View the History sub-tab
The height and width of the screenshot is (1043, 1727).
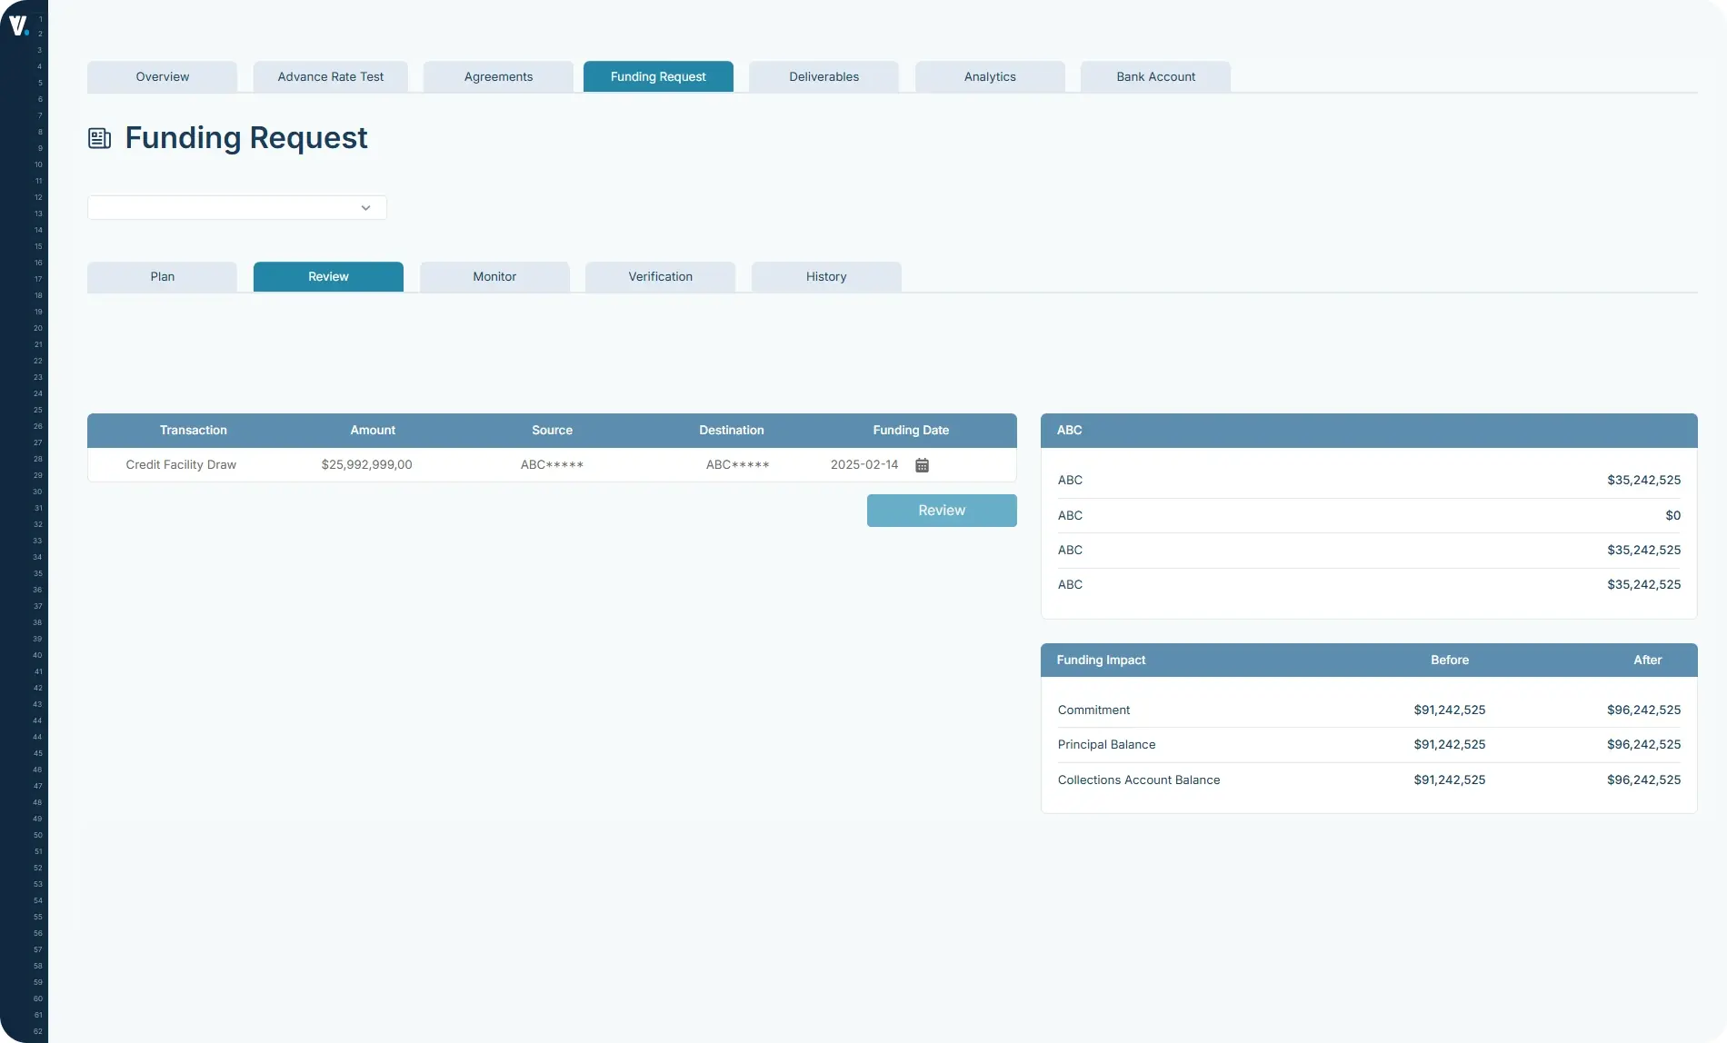(x=825, y=276)
